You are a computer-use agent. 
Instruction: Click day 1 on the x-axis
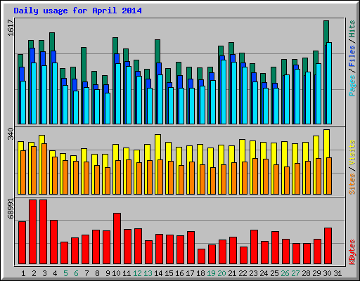[x=23, y=273]
